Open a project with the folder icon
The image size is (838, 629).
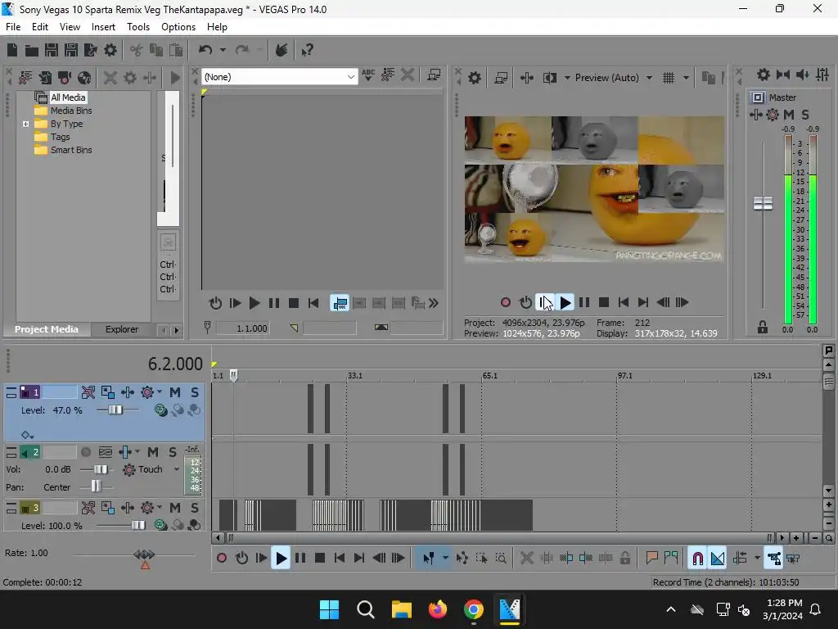point(32,50)
